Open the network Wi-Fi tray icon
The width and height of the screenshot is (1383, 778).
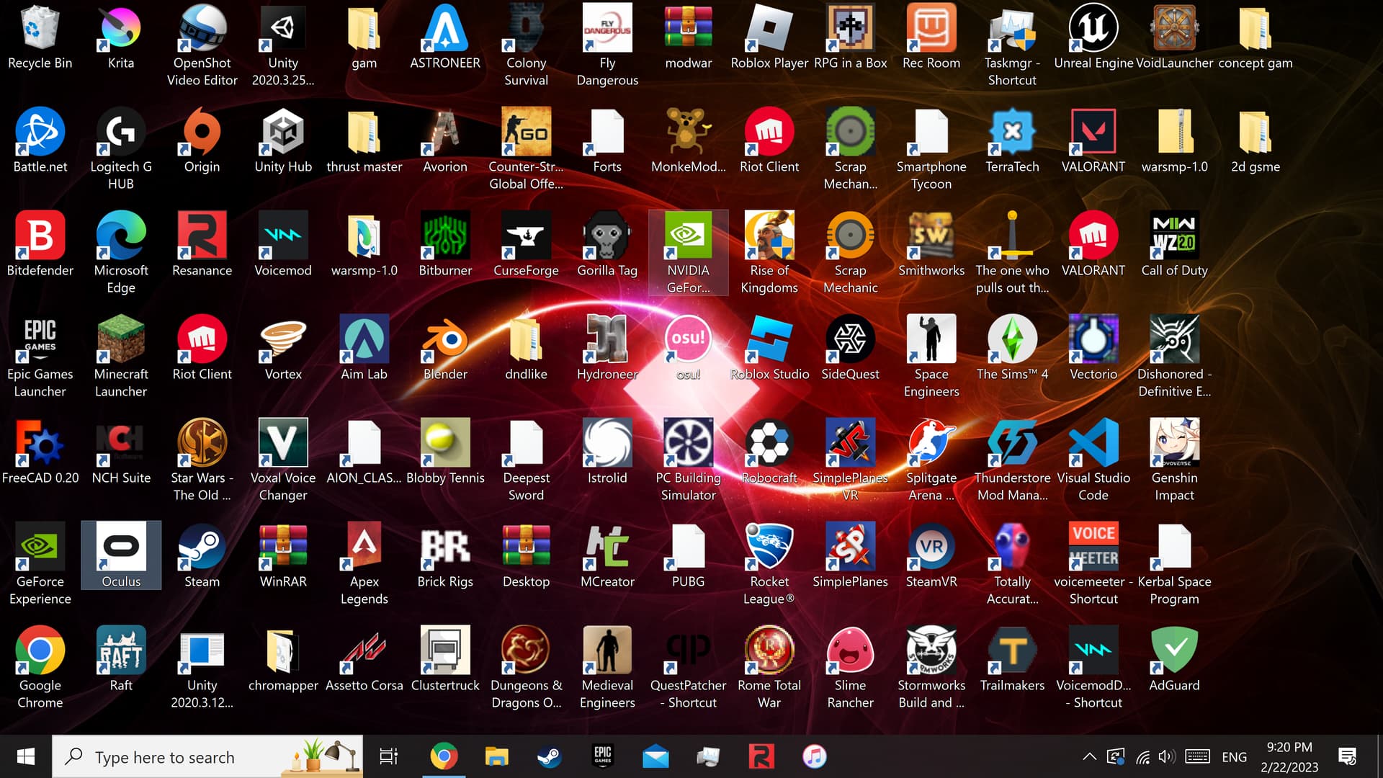click(1142, 757)
